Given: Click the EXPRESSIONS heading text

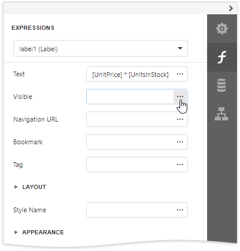Looking at the screenshot, I should pos(33,28).
